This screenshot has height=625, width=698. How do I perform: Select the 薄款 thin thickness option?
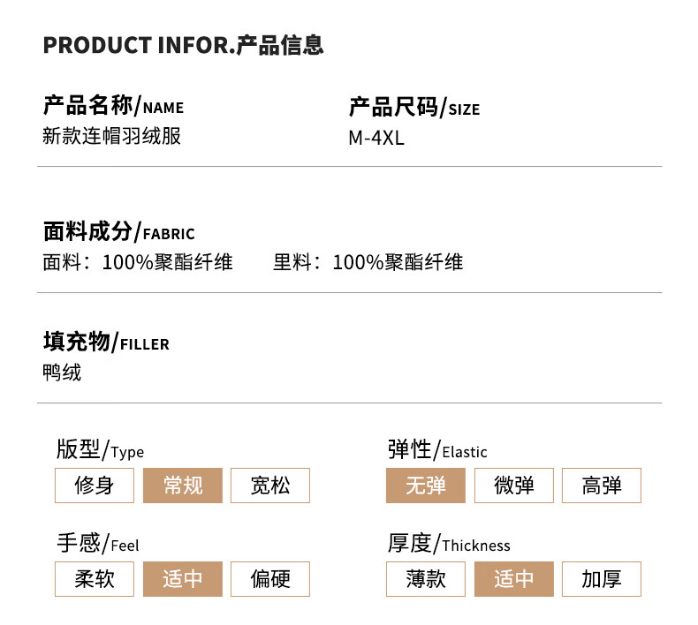(x=426, y=579)
